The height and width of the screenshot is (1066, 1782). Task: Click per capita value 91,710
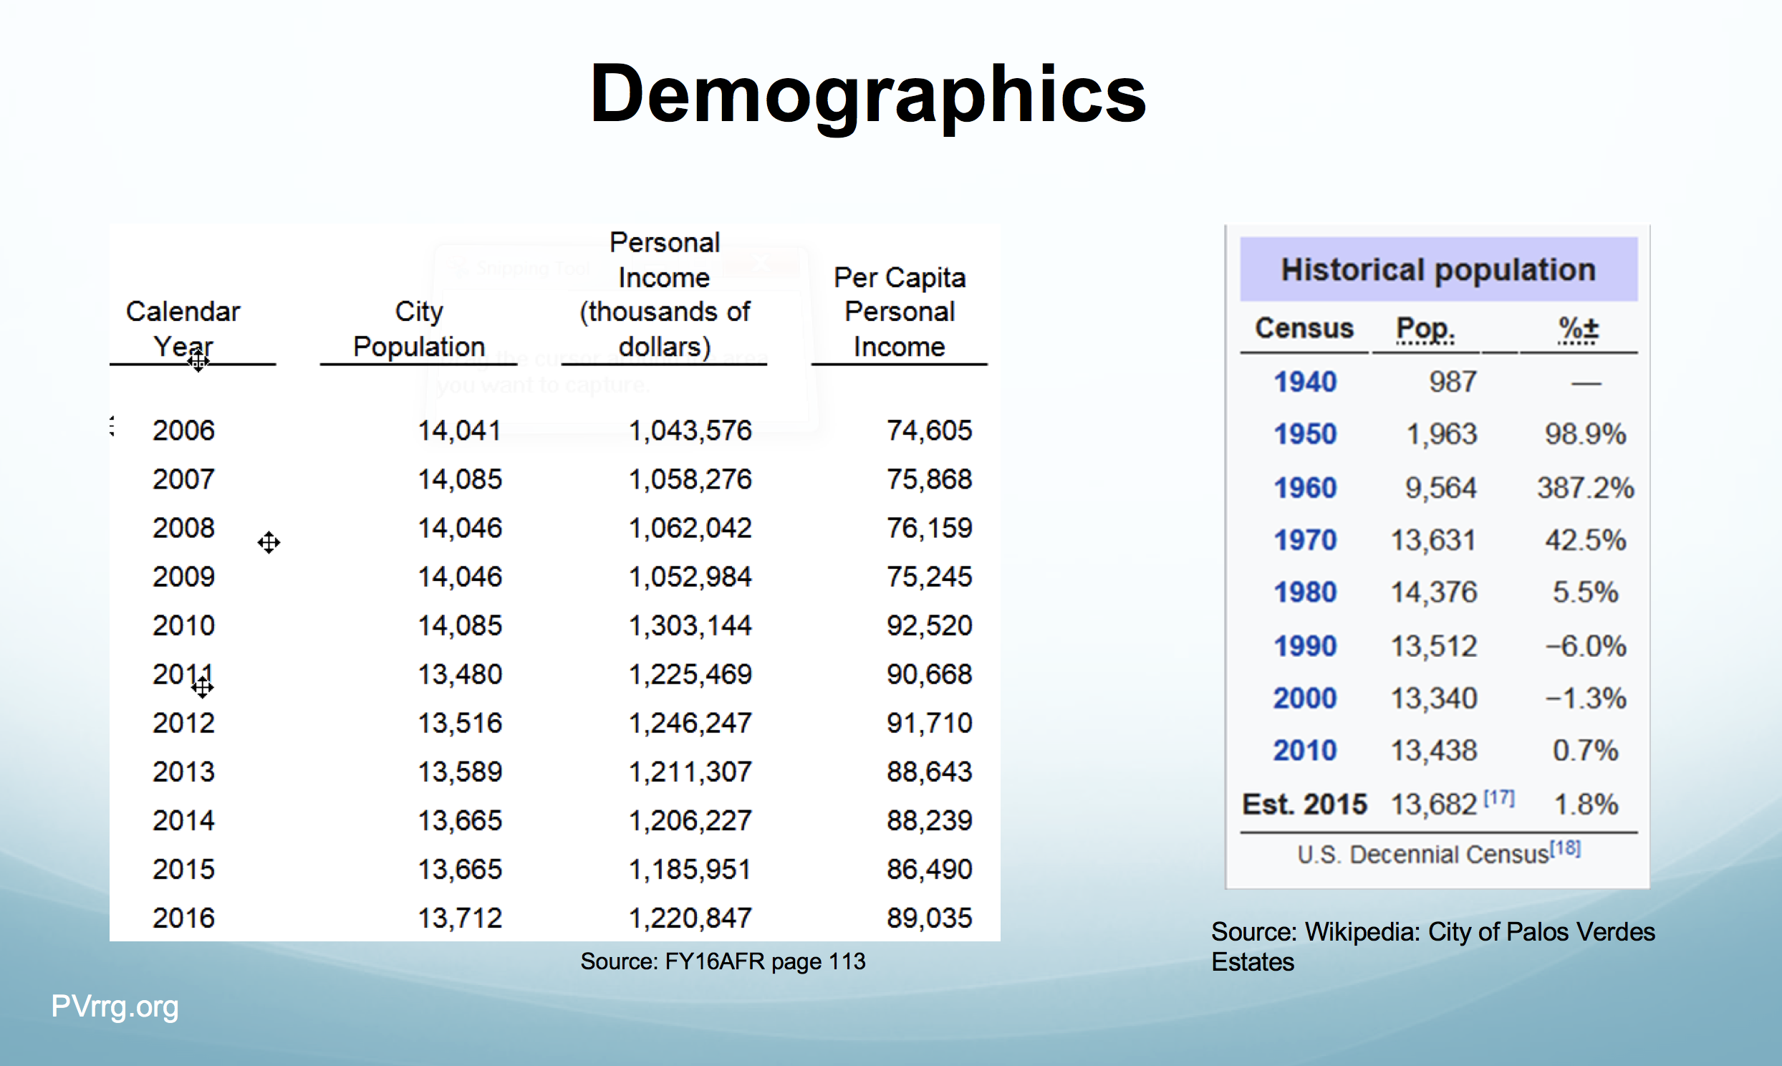click(929, 723)
